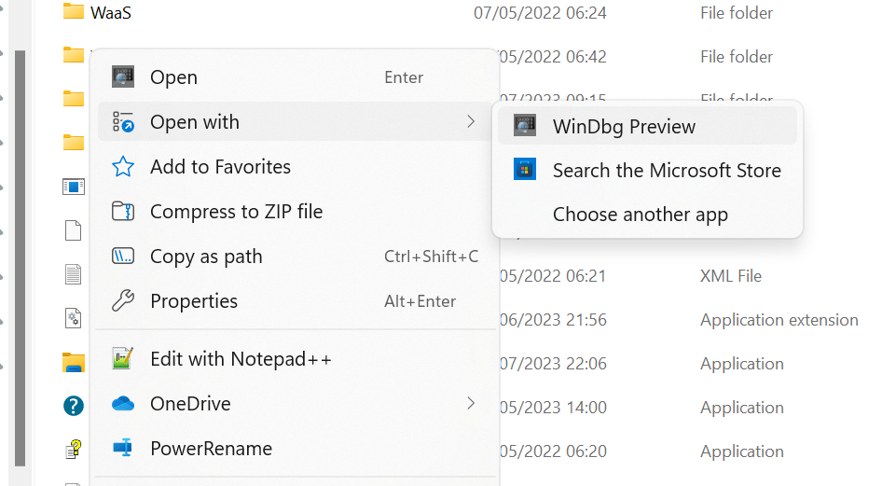Click the Application extension type cell
The width and height of the screenshot is (896, 486).
point(779,320)
